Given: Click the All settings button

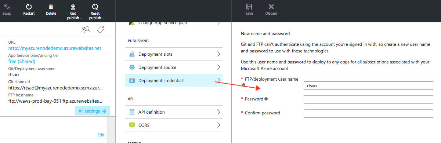Looking at the screenshot, I should [92, 111].
